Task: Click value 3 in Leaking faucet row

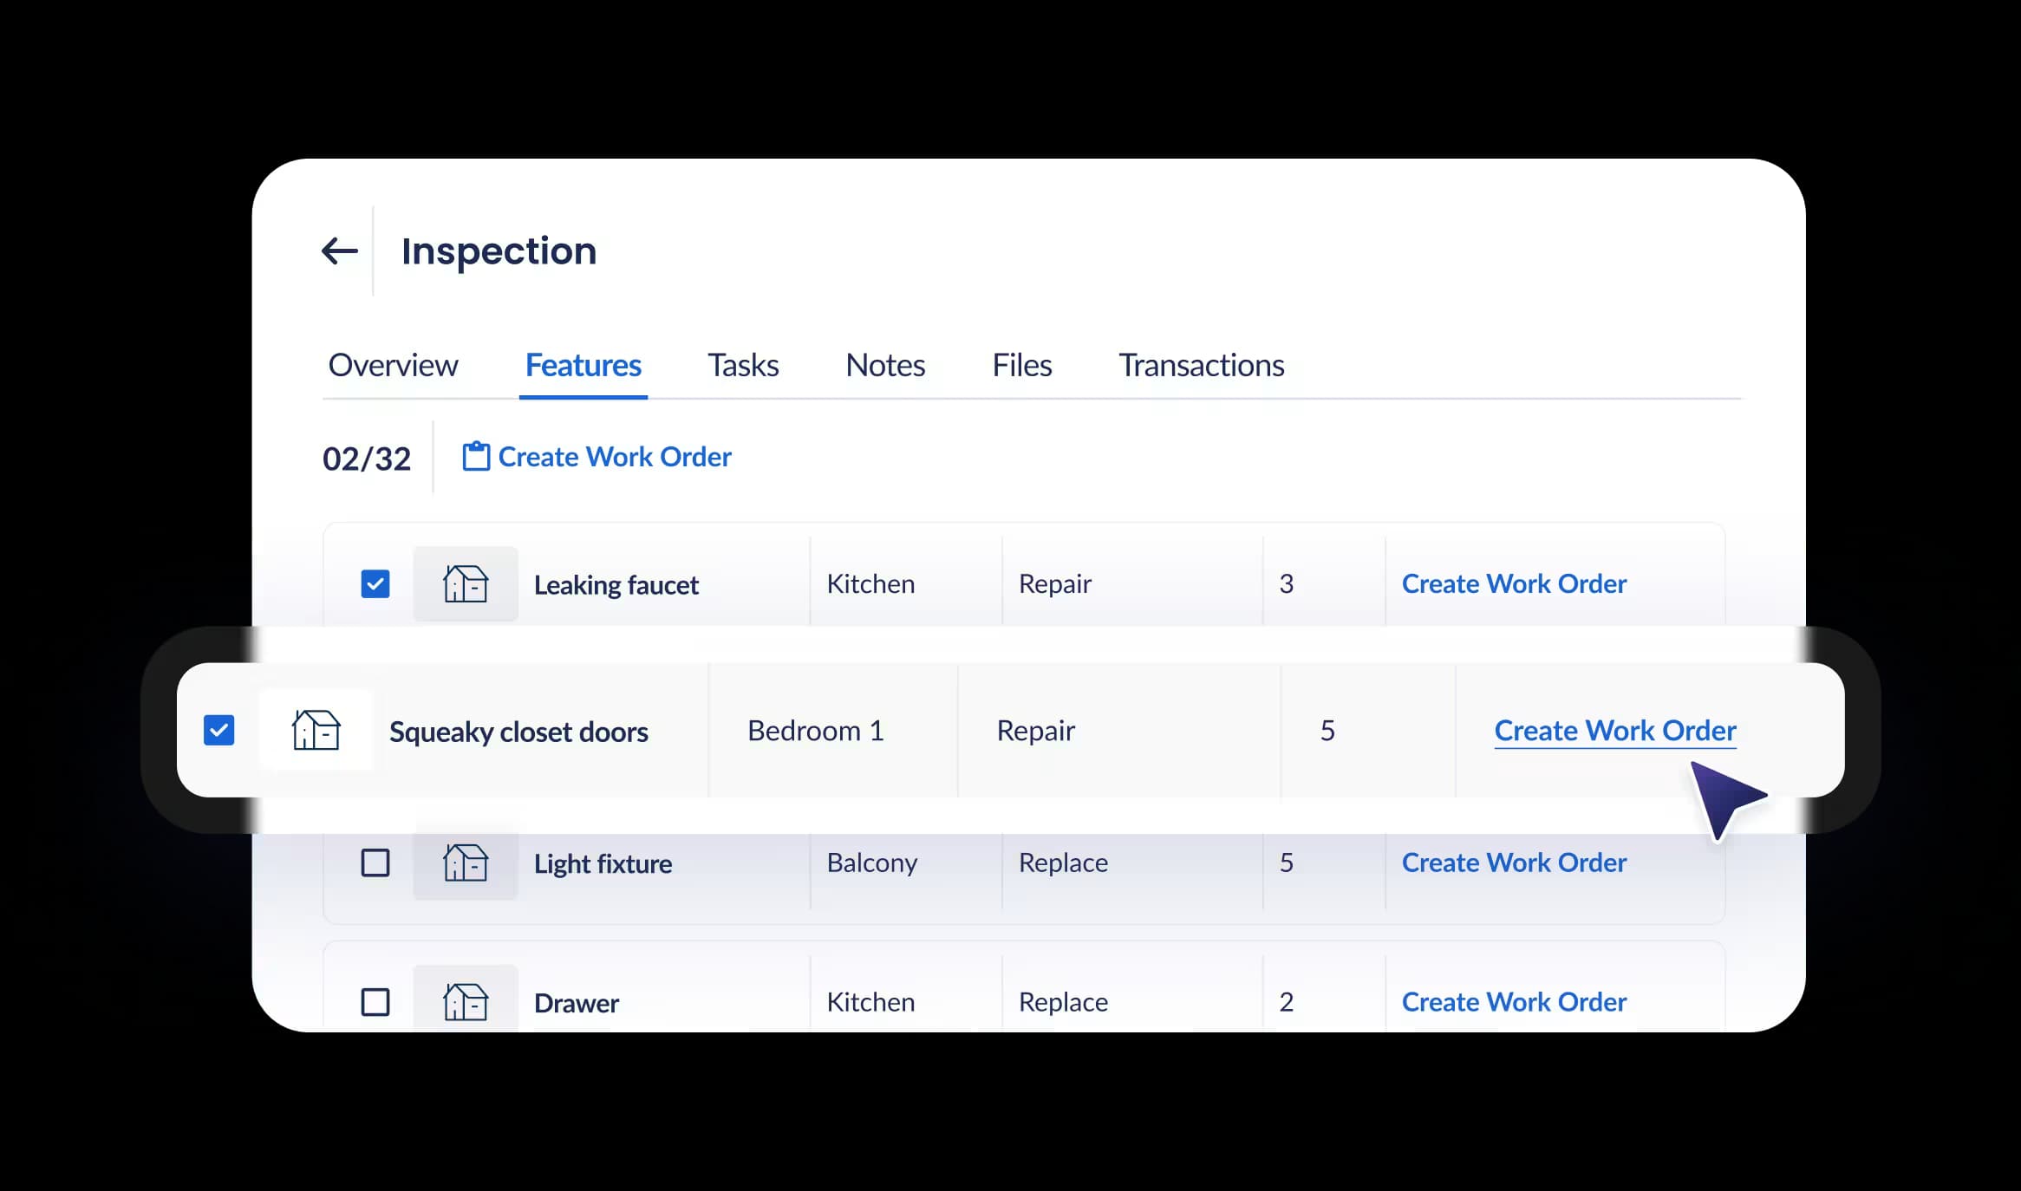Action: pyautogui.click(x=1287, y=583)
